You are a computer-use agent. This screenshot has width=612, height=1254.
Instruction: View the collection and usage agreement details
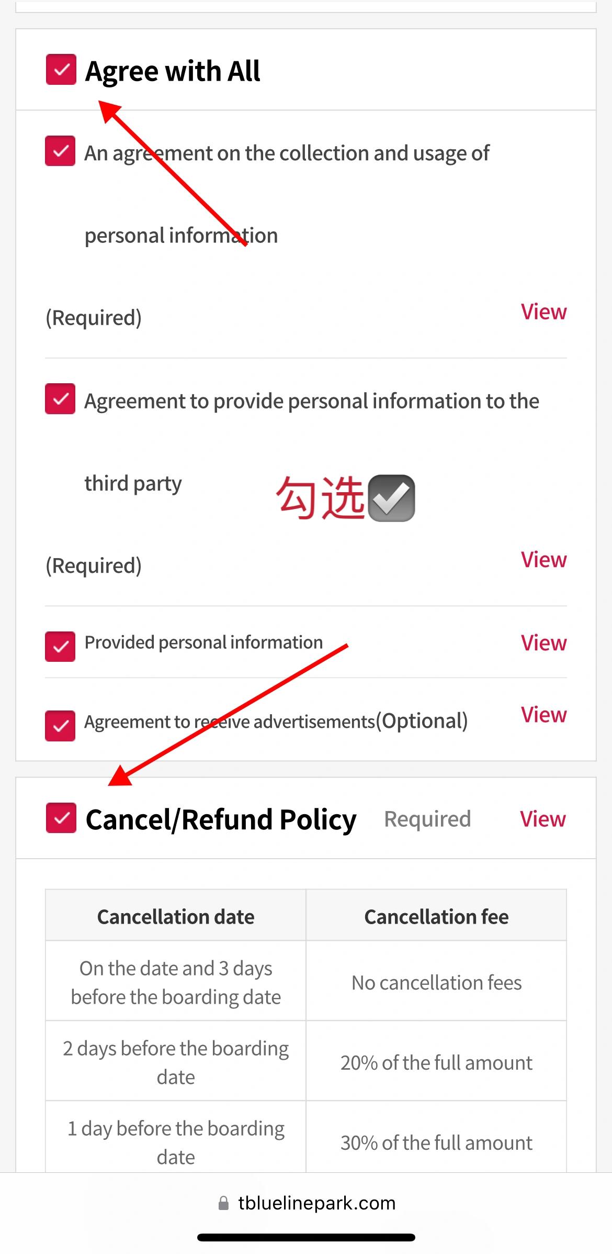[x=543, y=312]
